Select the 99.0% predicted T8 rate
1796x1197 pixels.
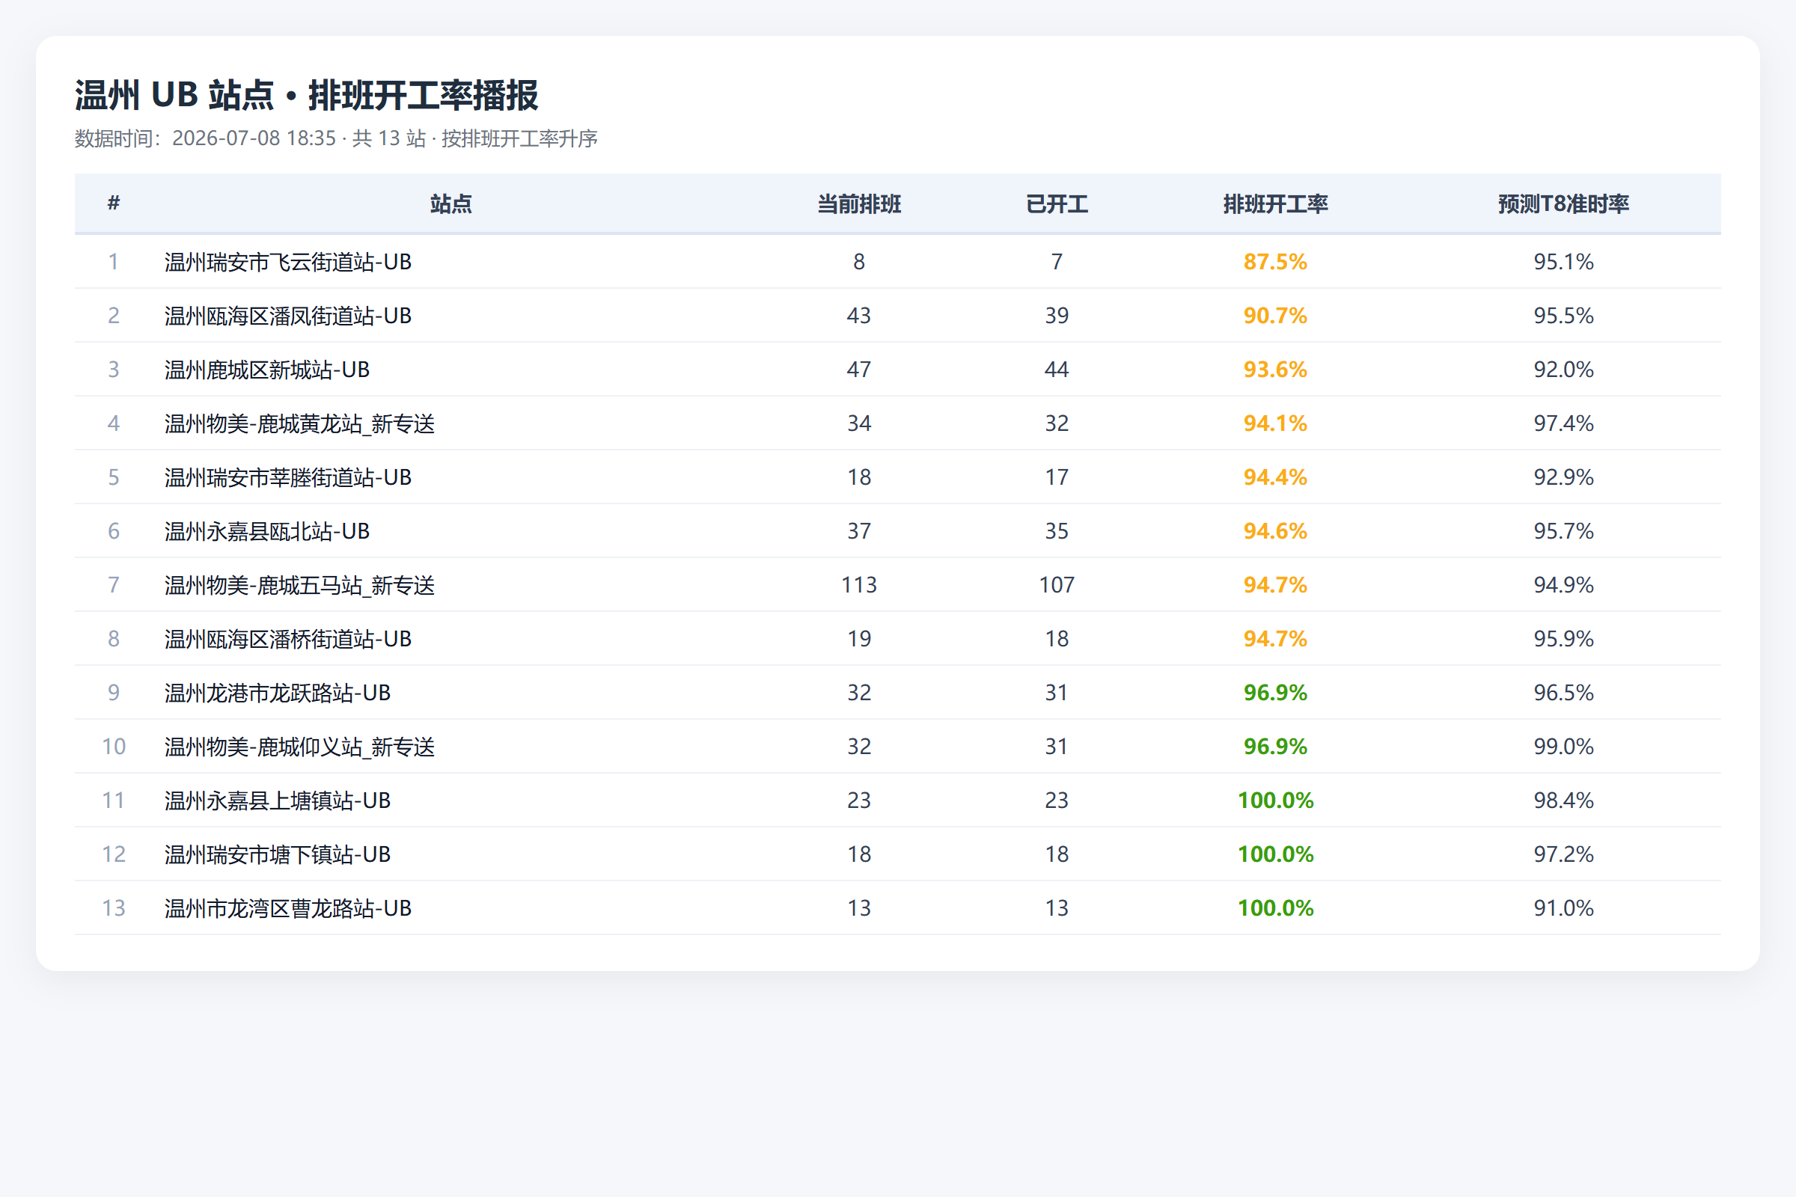[1563, 747]
